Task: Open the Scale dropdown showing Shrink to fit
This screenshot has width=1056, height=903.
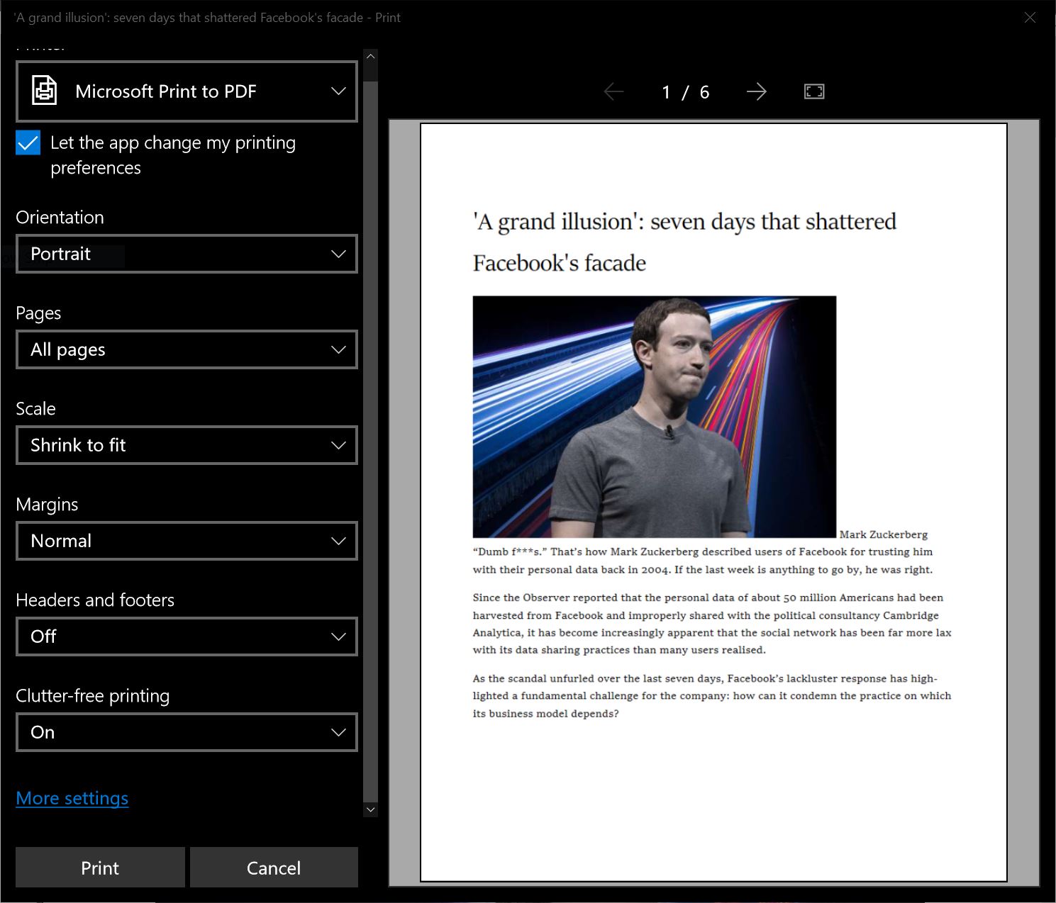Action: coord(187,445)
